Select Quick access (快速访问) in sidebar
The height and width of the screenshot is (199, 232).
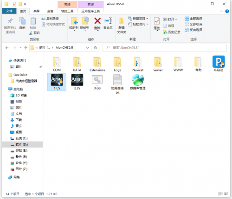point(18,60)
